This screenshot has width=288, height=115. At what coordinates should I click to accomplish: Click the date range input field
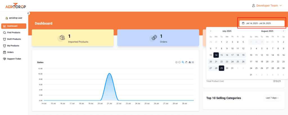(262, 23)
